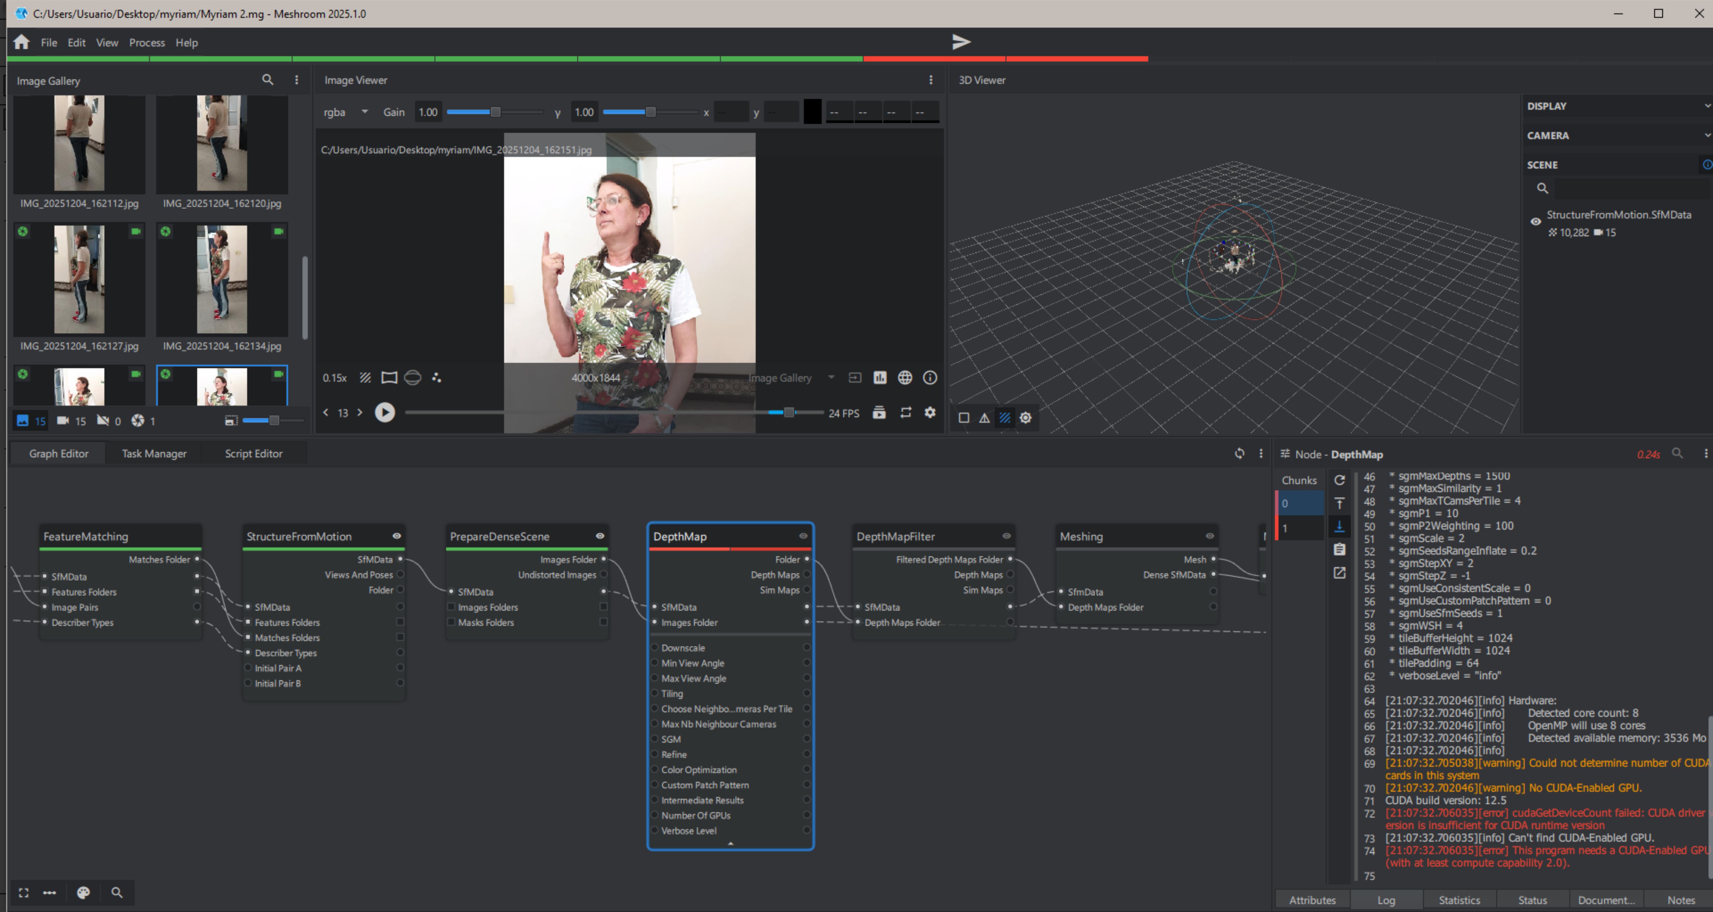
Task: Collapse DepthMap node attributes arrow
Action: [730, 843]
